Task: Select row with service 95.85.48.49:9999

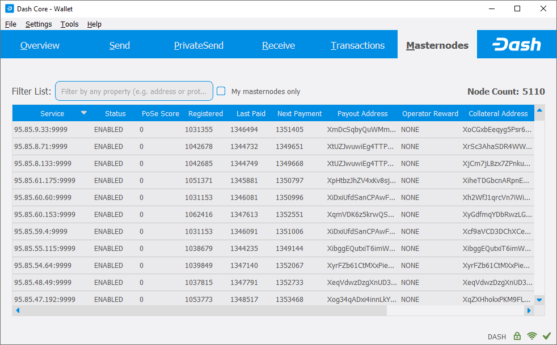Action: click(273, 283)
